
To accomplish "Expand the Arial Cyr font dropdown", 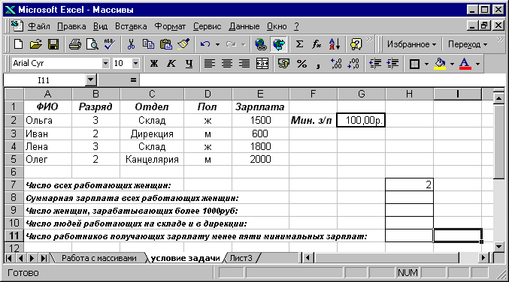I will tap(105, 63).
